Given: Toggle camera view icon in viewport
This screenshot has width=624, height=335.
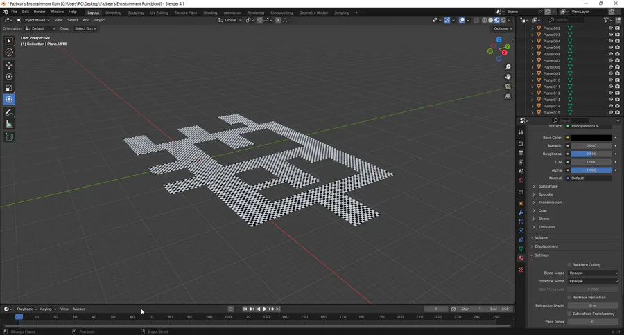Looking at the screenshot, I should pyautogui.click(x=508, y=87).
